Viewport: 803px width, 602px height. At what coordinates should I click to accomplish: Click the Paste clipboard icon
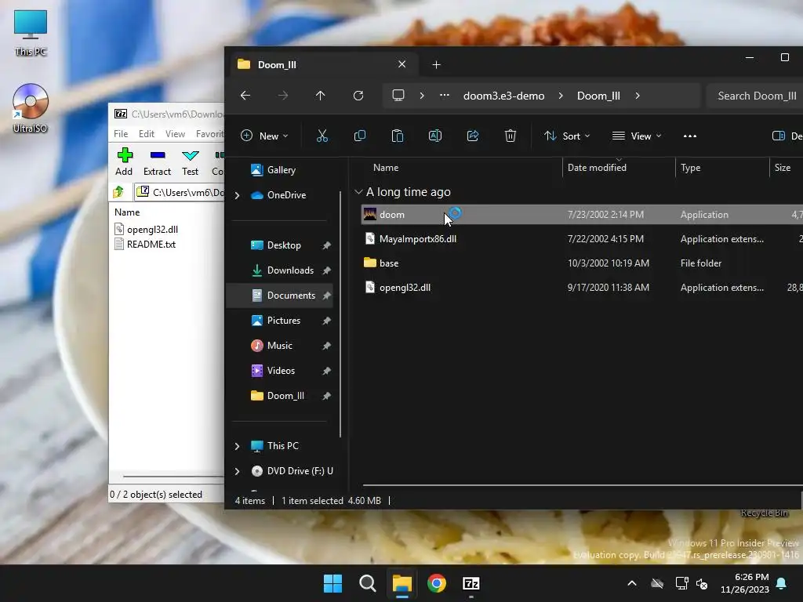tap(398, 136)
